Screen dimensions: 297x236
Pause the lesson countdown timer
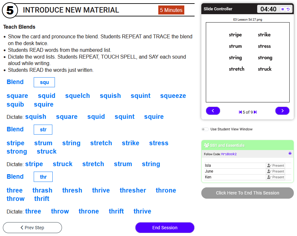click(x=283, y=9)
